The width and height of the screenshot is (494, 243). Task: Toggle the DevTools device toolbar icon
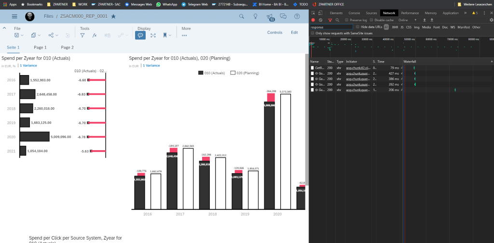click(x=320, y=13)
